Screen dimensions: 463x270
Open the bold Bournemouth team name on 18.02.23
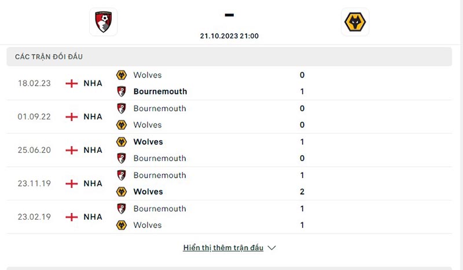(160, 92)
